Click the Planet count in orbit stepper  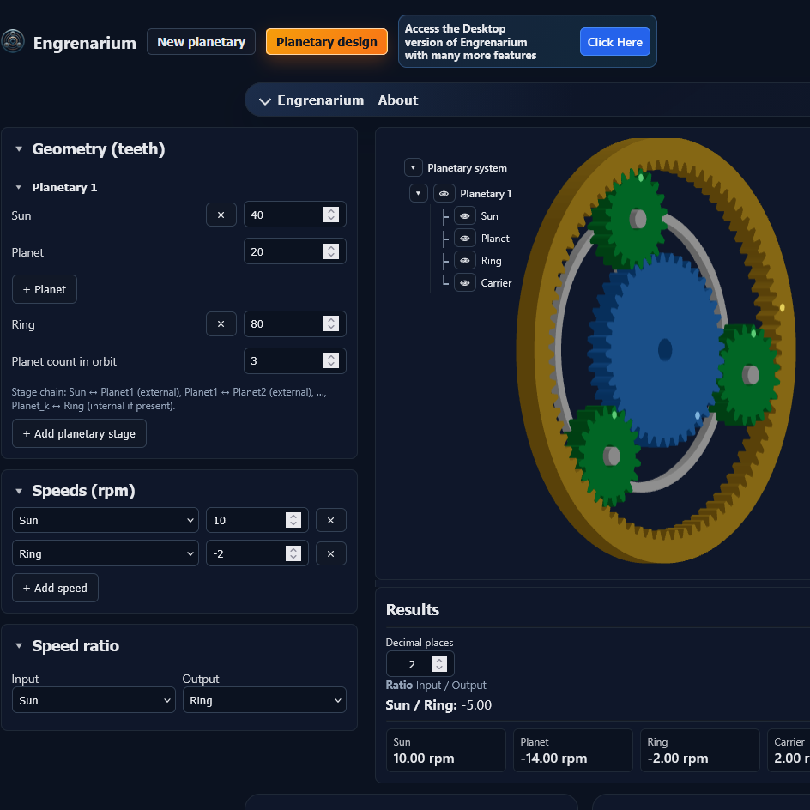pos(331,360)
